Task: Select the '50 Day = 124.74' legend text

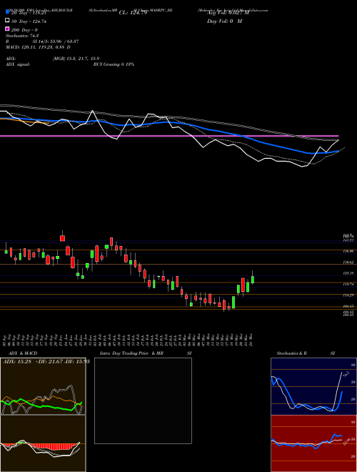Action: (x=29, y=21)
